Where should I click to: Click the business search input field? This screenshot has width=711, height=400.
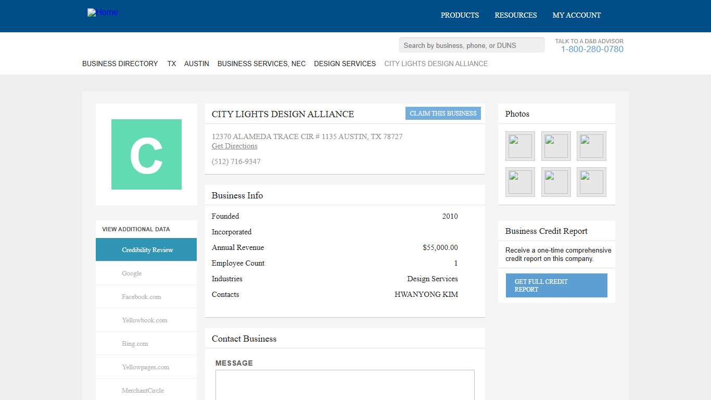click(x=471, y=45)
